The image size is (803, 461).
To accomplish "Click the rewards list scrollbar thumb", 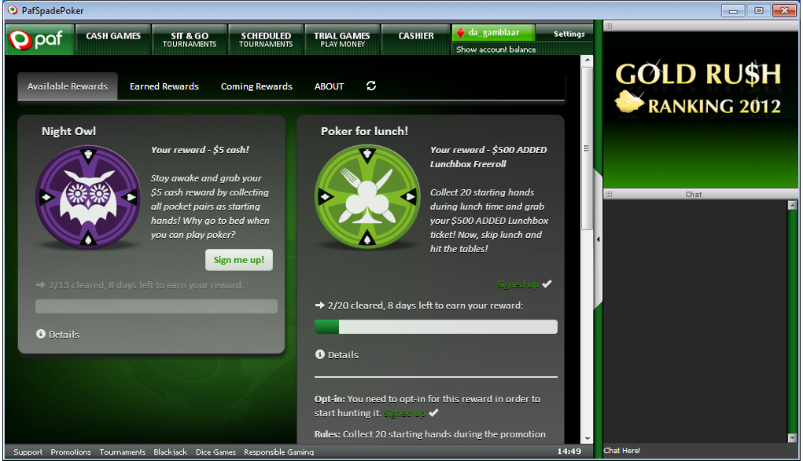I will (588, 148).
